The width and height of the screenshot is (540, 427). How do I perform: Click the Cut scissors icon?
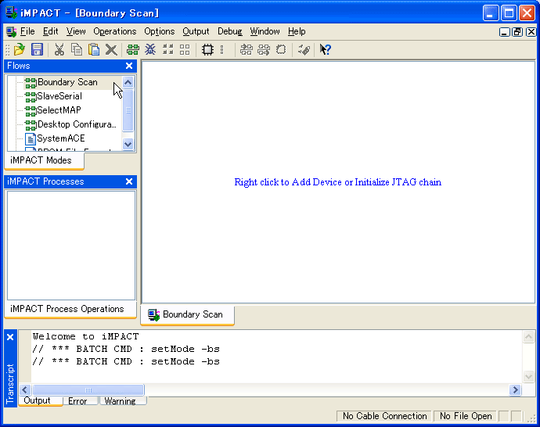click(59, 49)
